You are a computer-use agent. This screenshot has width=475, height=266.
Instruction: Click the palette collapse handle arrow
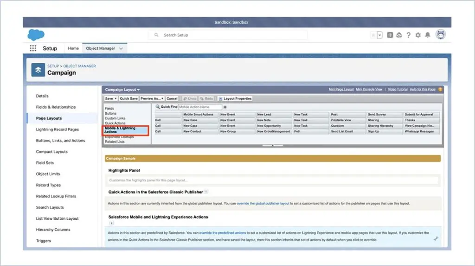tap(272, 145)
